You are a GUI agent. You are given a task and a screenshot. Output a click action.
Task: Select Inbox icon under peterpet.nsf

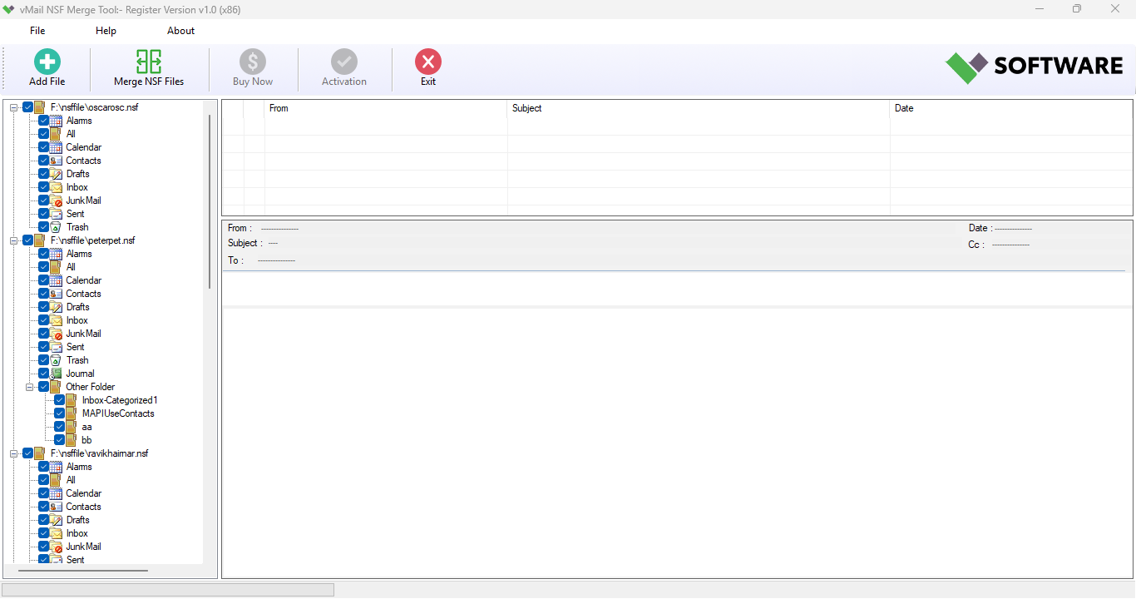click(x=56, y=320)
